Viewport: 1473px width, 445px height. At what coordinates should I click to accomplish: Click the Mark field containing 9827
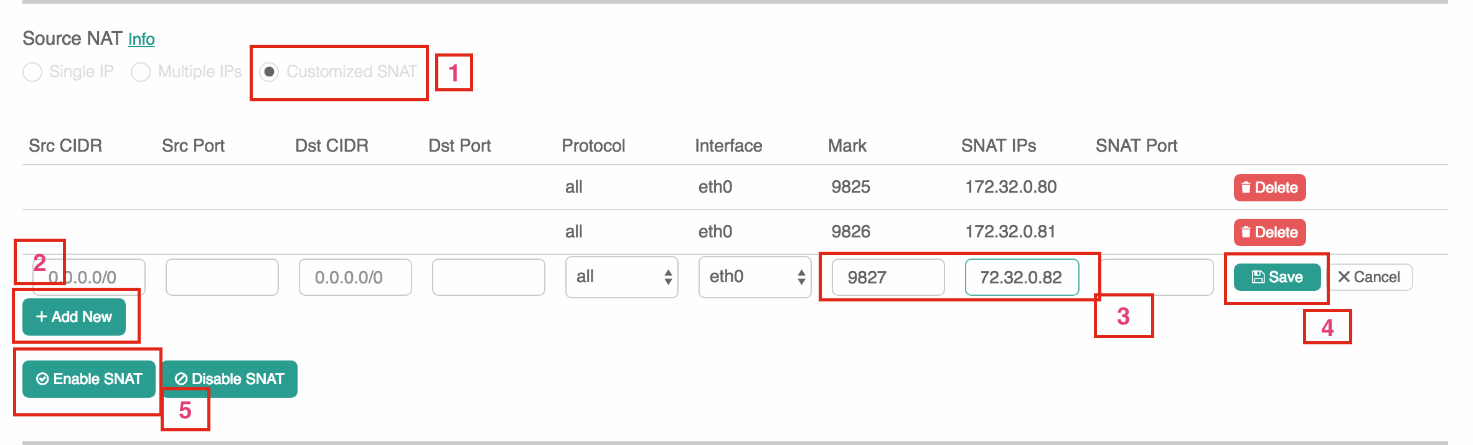point(888,277)
